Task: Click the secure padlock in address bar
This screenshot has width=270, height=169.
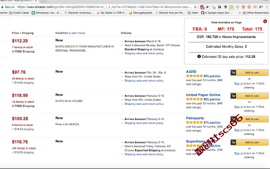Action: click(2, 7)
